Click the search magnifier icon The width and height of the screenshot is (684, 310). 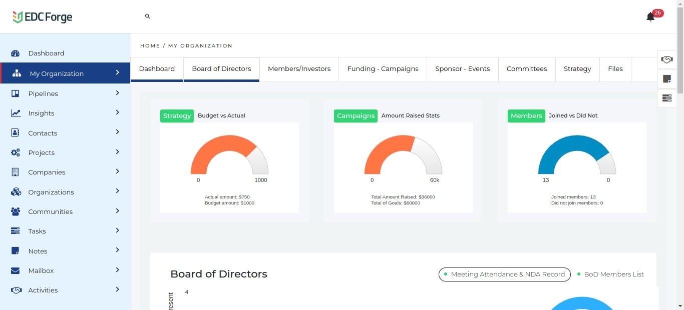[x=148, y=16]
